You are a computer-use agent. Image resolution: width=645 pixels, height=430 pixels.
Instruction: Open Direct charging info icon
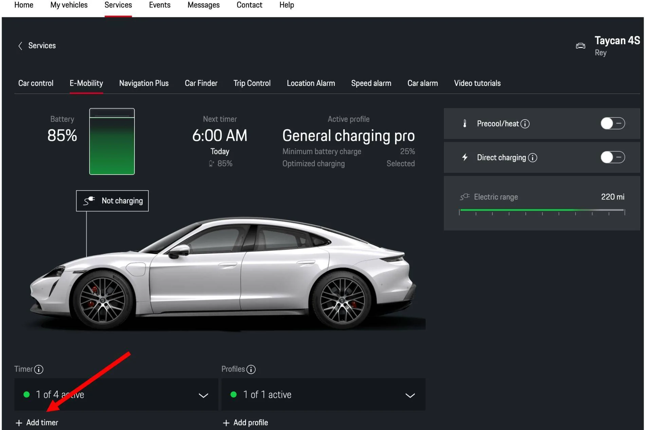coord(533,158)
